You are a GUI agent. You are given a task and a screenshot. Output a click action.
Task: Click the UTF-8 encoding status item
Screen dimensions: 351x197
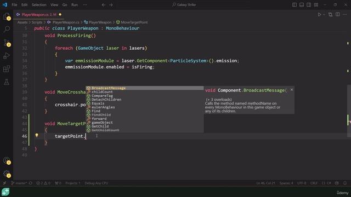[x=302, y=183]
